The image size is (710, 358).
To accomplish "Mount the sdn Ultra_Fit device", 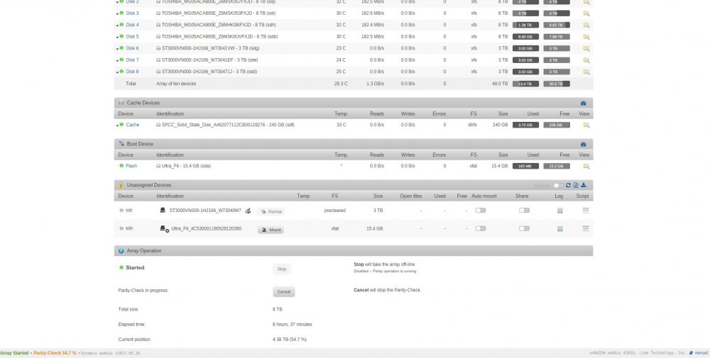I will pos(271,230).
